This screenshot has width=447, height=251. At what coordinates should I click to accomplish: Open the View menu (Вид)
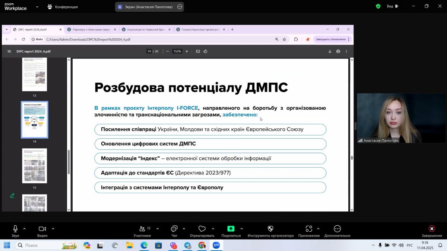click(392, 6)
